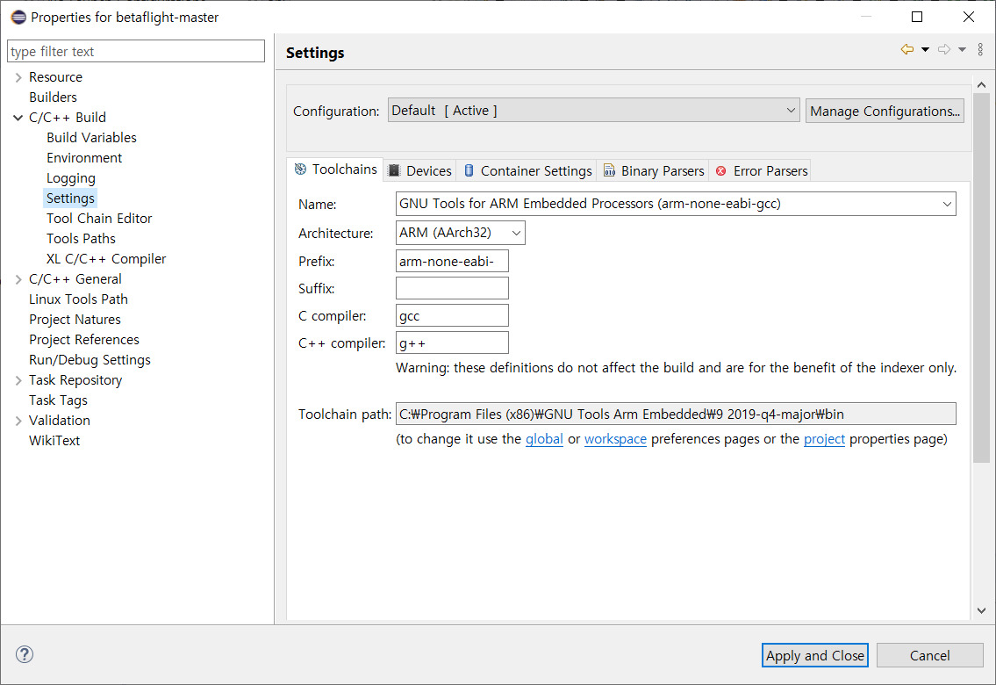Select Run/Debug Settings in the tree

(90, 360)
